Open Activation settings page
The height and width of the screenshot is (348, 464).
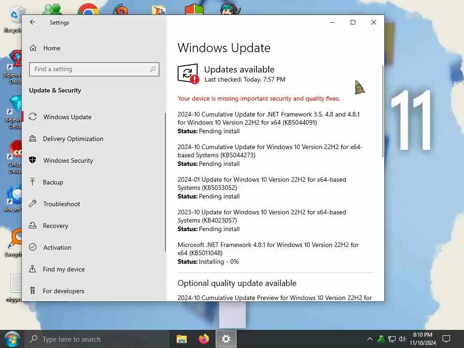pyautogui.click(x=57, y=247)
